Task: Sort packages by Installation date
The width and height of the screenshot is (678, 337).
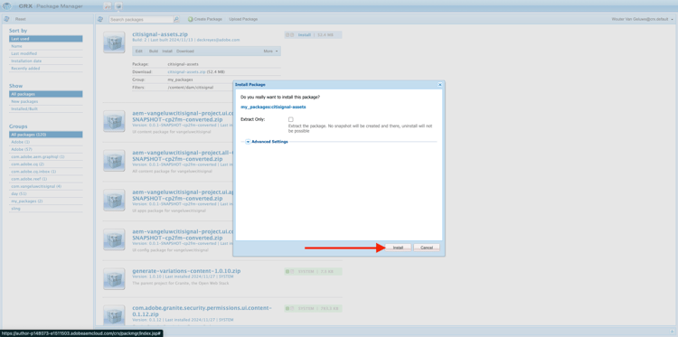Action: pyautogui.click(x=46, y=61)
